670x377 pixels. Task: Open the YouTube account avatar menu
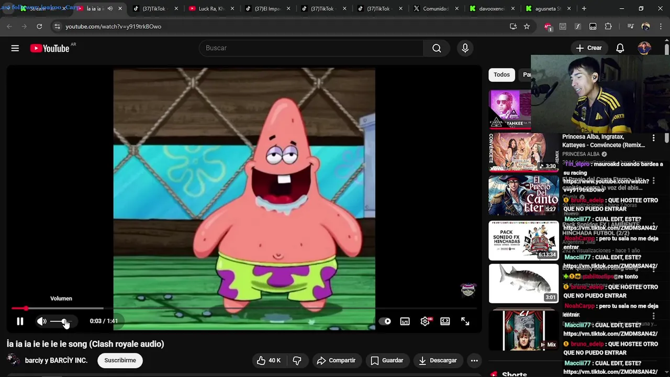pyautogui.click(x=644, y=48)
